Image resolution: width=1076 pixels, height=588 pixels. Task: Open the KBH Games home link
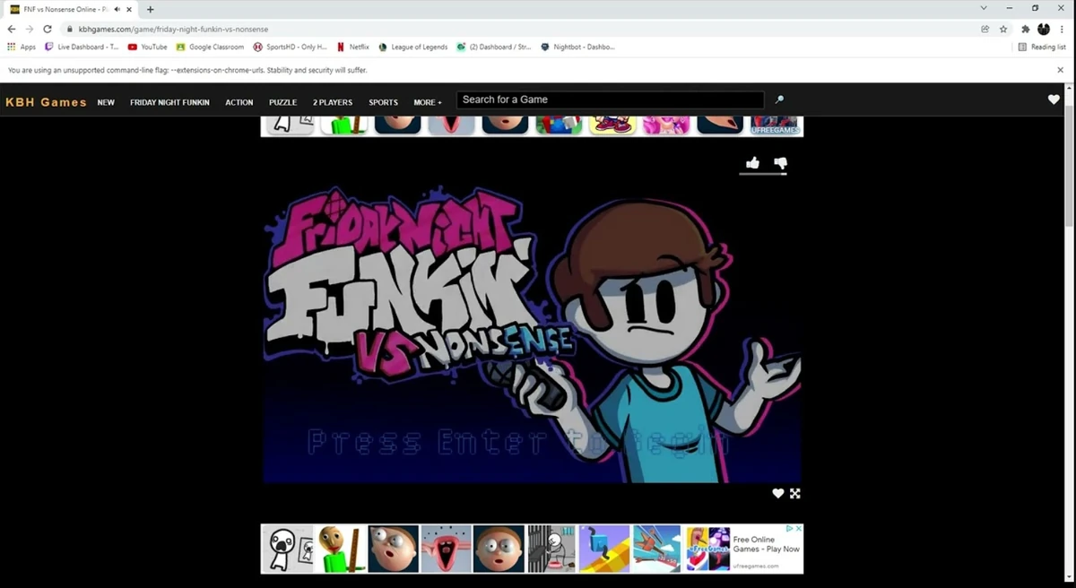pyautogui.click(x=45, y=101)
